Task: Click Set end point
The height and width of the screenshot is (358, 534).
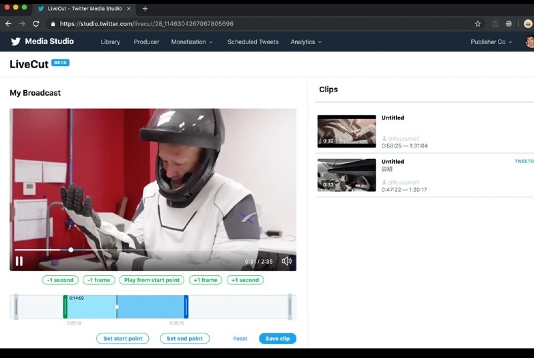Action: [x=185, y=339]
